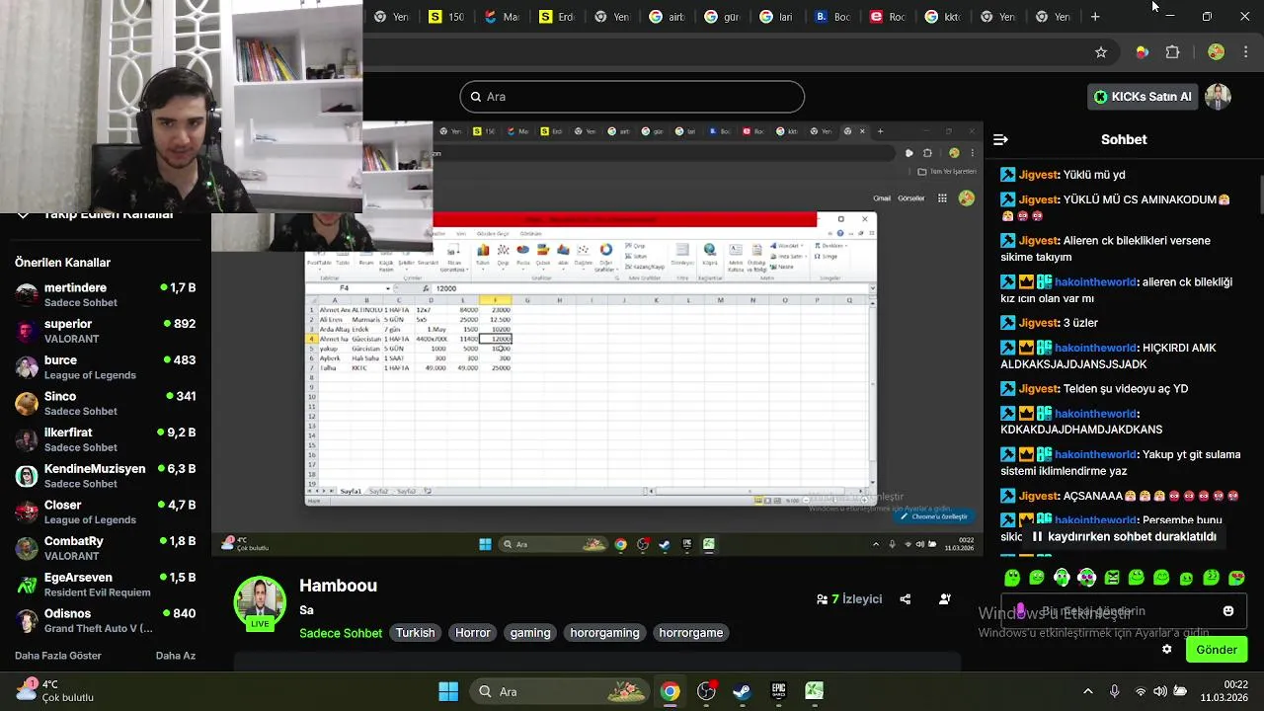Open the Kick user avatar menu
This screenshot has width=1264, height=711.
point(1218,97)
